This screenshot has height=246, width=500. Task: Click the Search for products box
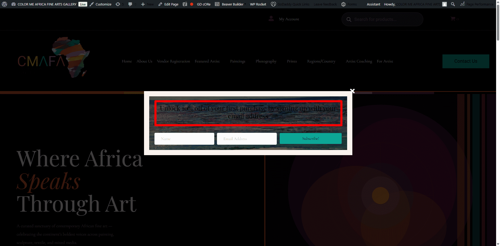tap(382, 19)
